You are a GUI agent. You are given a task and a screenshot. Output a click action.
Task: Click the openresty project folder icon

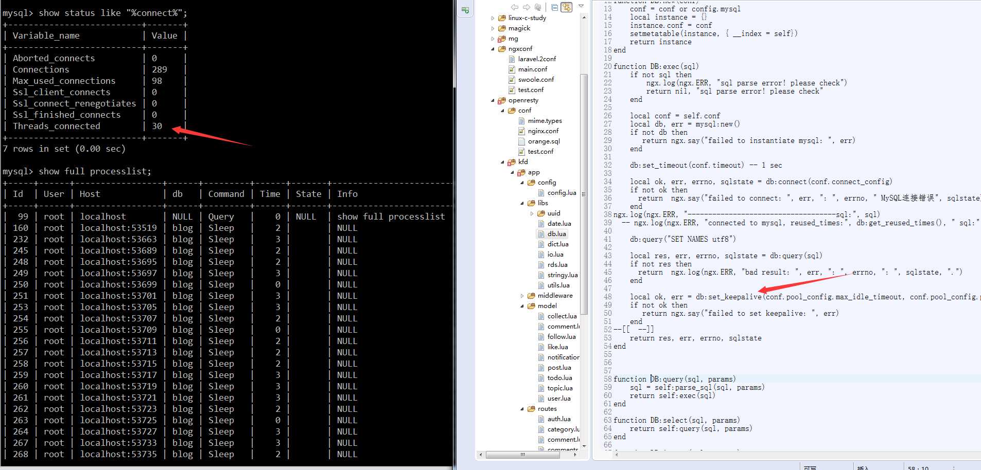click(x=502, y=100)
